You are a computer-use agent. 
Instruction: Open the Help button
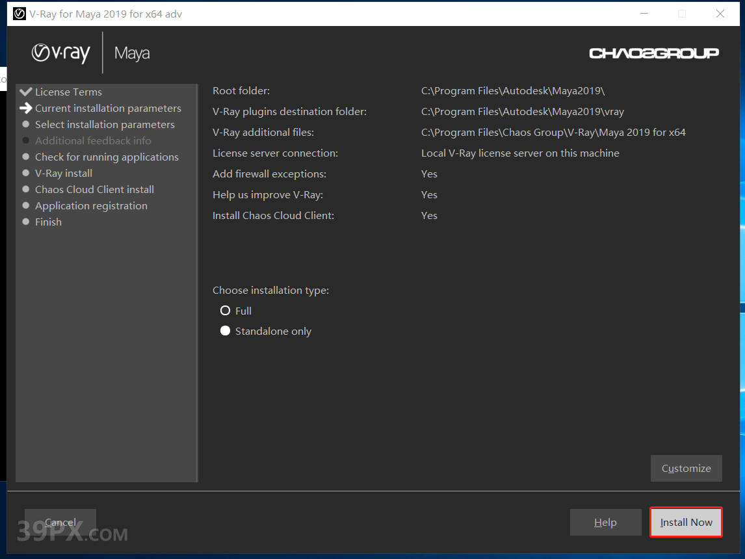pos(605,522)
